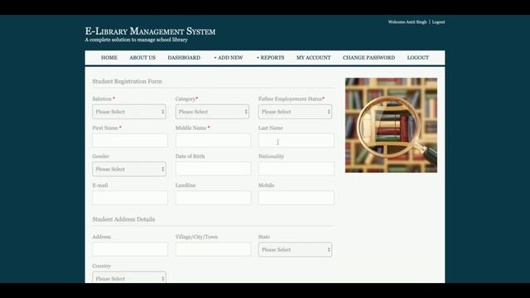Click the E-mail input field

(x=130, y=198)
